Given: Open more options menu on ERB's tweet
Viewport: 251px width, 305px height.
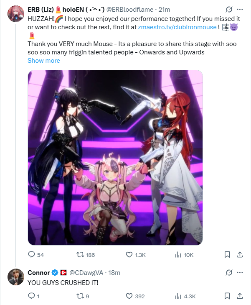Looking at the screenshot, I should 240,9.
